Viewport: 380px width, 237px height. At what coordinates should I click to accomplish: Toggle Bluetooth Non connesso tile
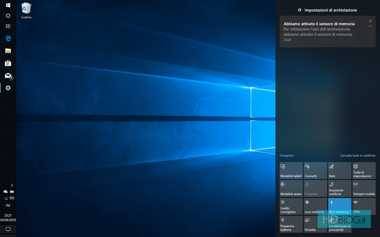[x=339, y=207]
